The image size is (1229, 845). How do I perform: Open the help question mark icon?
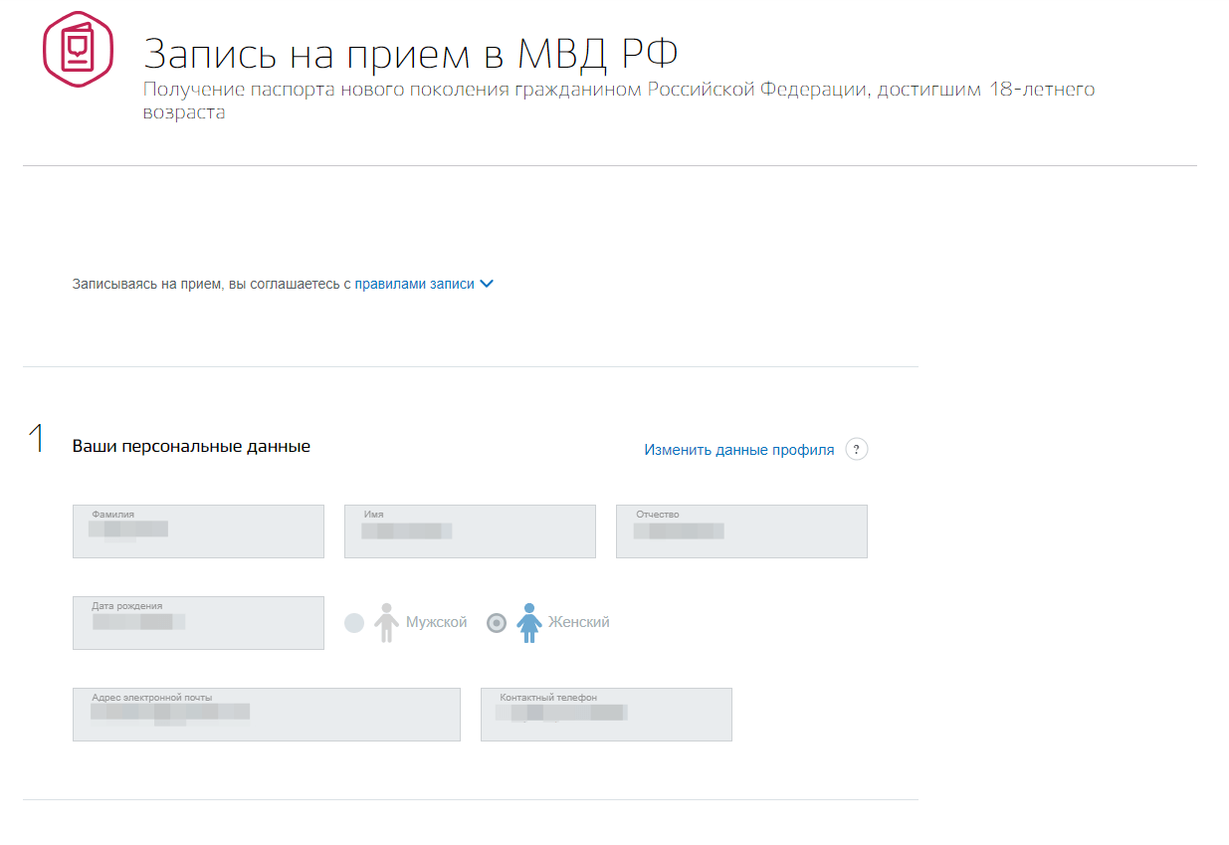coord(857,449)
